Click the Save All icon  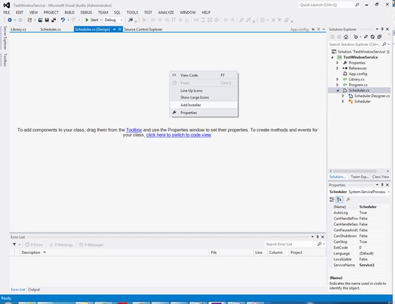coord(53,20)
